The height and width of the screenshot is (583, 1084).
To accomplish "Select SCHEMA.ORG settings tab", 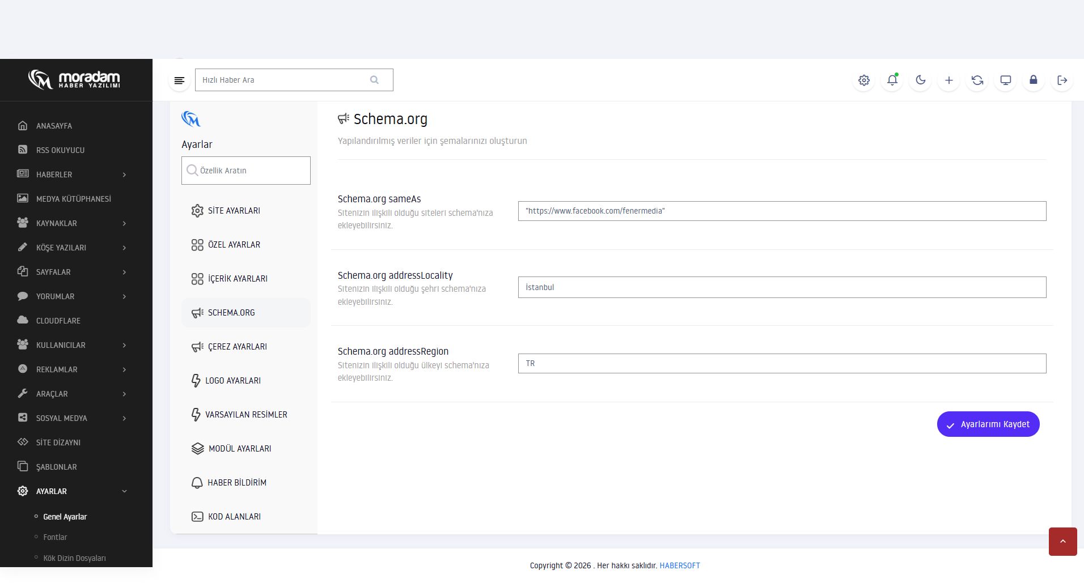I will click(x=246, y=313).
